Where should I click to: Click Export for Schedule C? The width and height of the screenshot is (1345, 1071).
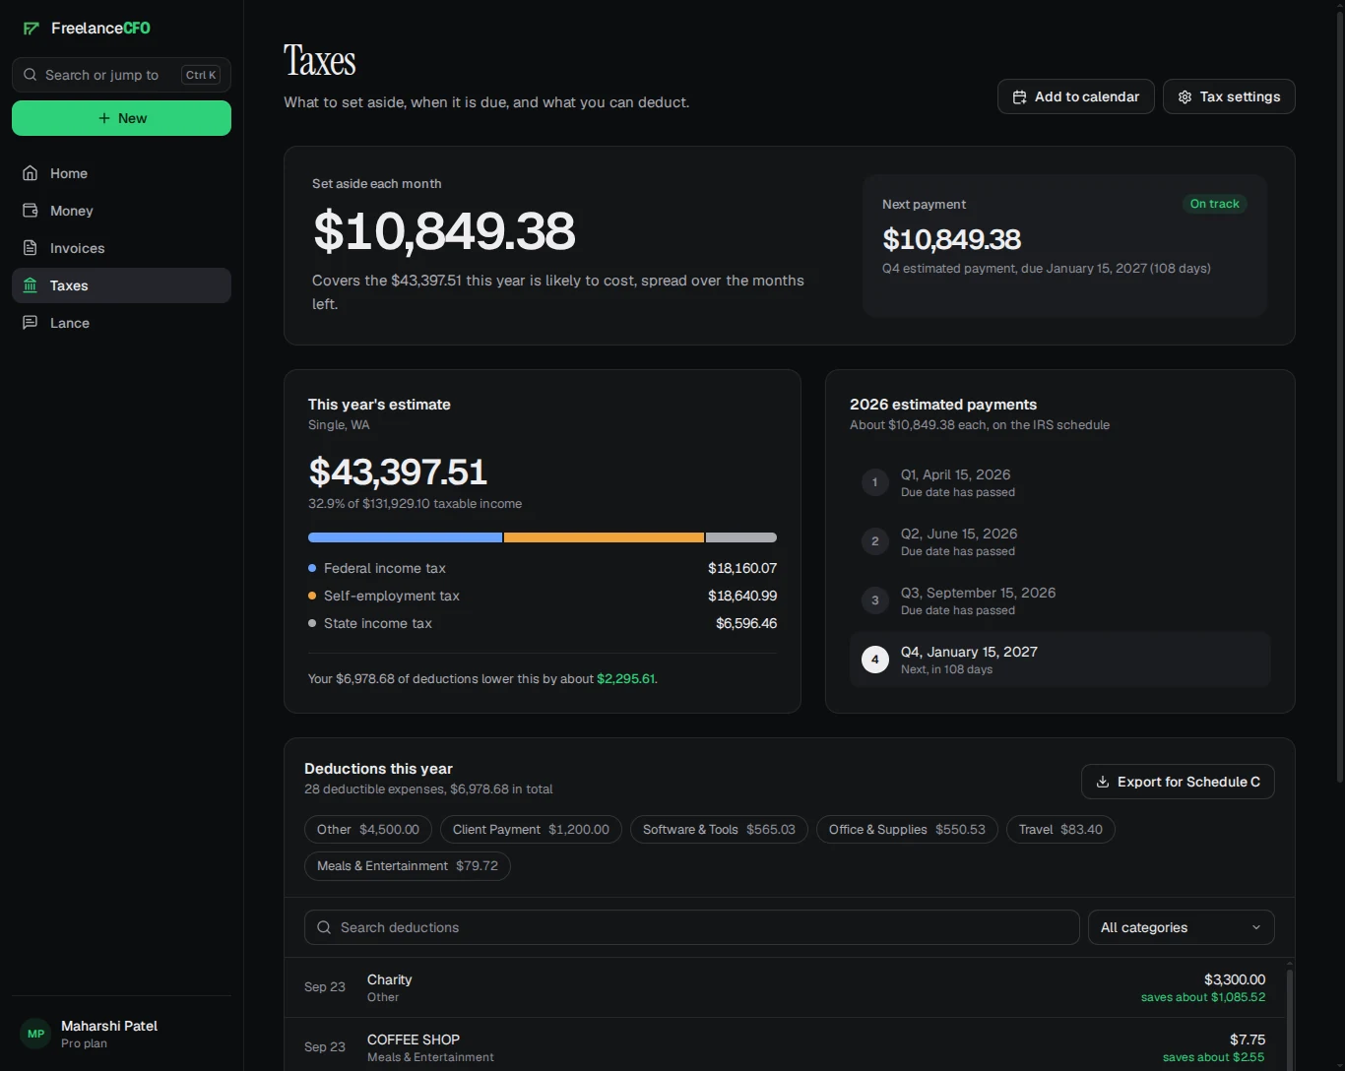(x=1178, y=782)
